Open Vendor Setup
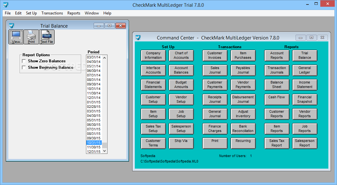 pos(181,99)
